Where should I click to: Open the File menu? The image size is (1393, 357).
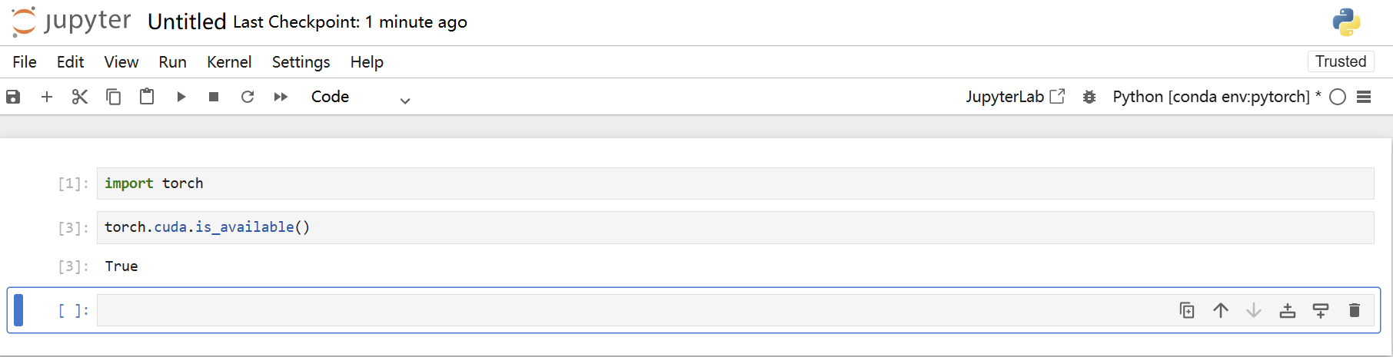click(x=25, y=62)
